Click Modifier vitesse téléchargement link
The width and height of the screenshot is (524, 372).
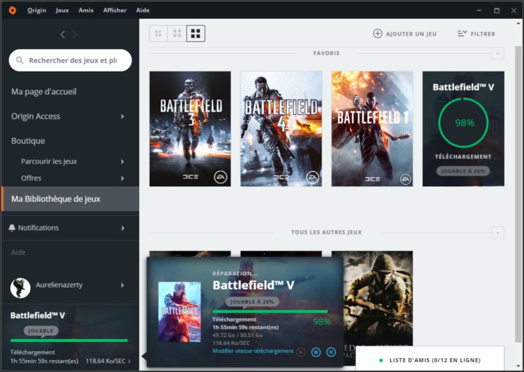253,351
